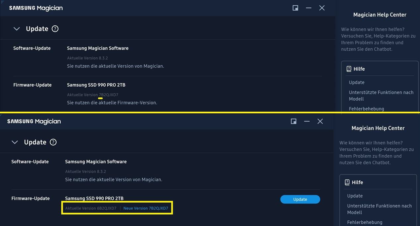Viewport: 420px width, 226px height.
Task: Click 'Wie können wir Ihnen helfen?' text, lower panel
Action: 371,143
